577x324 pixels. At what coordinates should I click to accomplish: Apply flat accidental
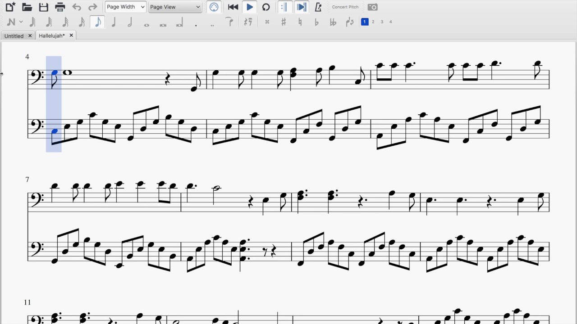coord(316,22)
